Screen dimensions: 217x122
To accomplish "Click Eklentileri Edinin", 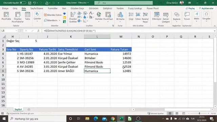I will coord(53,15).
